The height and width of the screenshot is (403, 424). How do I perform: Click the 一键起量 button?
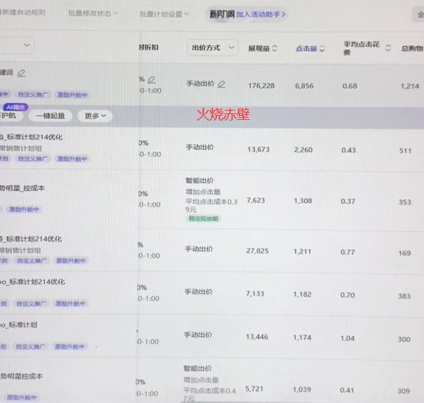50,116
